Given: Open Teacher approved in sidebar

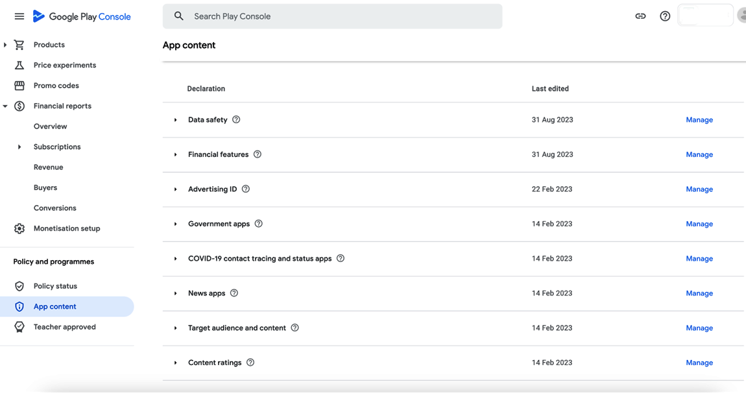Looking at the screenshot, I should [x=64, y=327].
